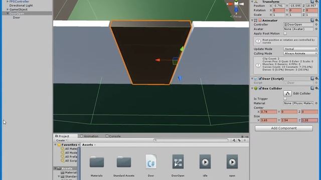Open the Materials folder in Assets grid

(97, 162)
